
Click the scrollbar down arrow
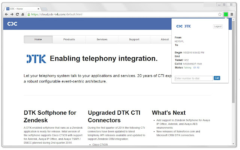pos(233,144)
